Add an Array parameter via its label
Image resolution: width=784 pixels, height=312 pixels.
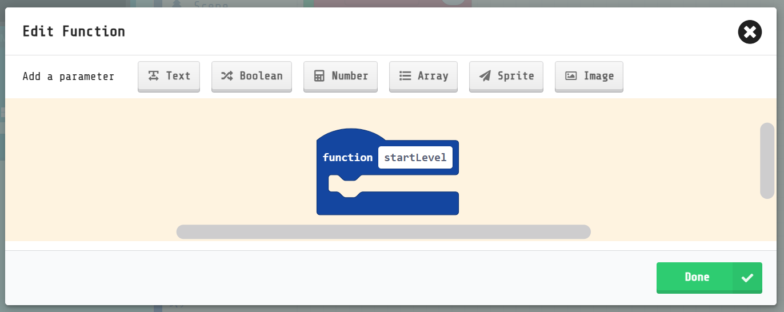[433, 76]
